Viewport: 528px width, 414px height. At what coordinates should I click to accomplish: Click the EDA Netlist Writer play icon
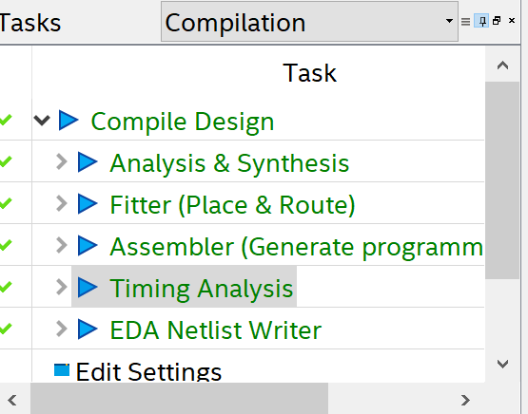(x=88, y=329)
